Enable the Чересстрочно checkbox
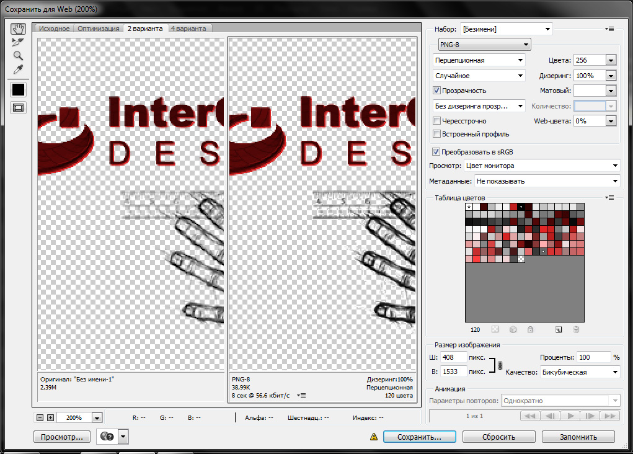Image resolution: width=633 pixels, height=454 pixels. 436,121
